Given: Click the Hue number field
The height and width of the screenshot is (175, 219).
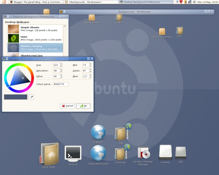Looking at the screenshot, I should click(x=57, y=65).
